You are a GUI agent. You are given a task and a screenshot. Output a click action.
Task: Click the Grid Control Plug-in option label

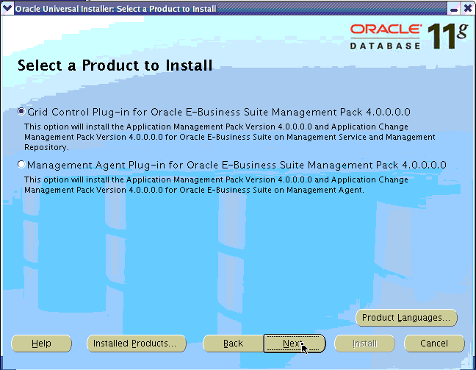tap(219, 112)
